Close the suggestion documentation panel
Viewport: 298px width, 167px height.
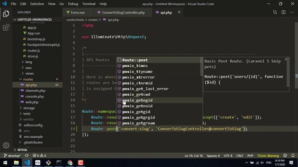point(285,59)
